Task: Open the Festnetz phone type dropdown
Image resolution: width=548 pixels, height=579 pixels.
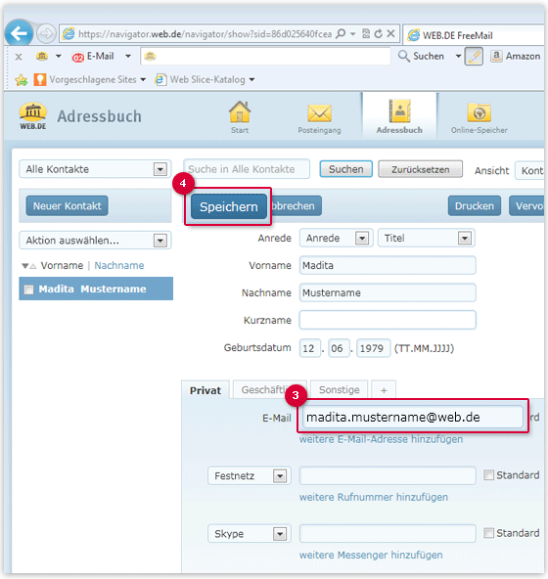Action: (250, 475)
